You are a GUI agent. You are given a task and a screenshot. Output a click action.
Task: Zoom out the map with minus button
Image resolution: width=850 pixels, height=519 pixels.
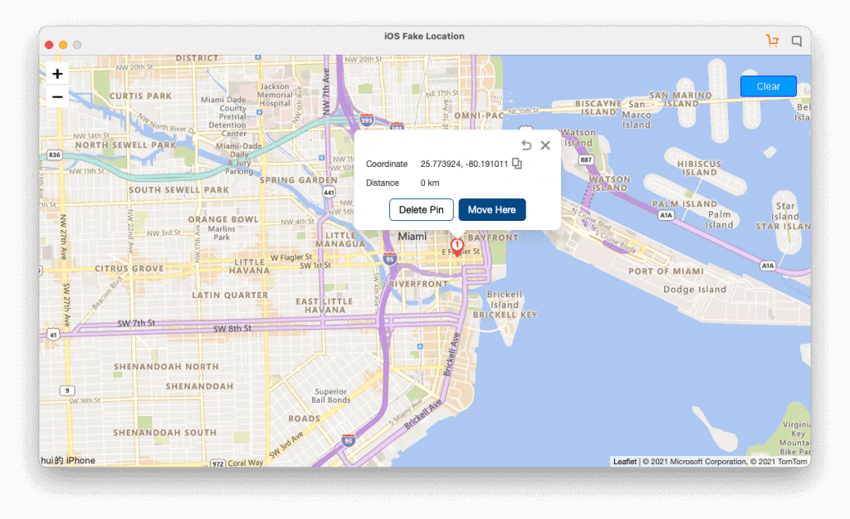57,97
